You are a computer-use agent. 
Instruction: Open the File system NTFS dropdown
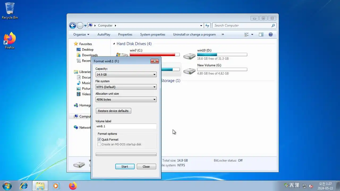pos(126,87)
